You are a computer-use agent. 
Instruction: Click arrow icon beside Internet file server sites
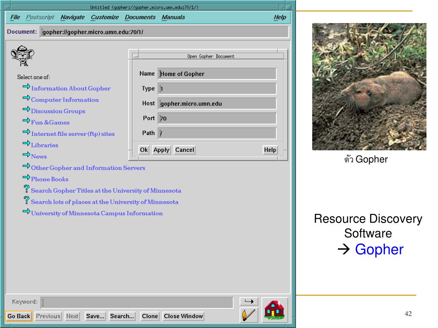(x=26, y=132)
